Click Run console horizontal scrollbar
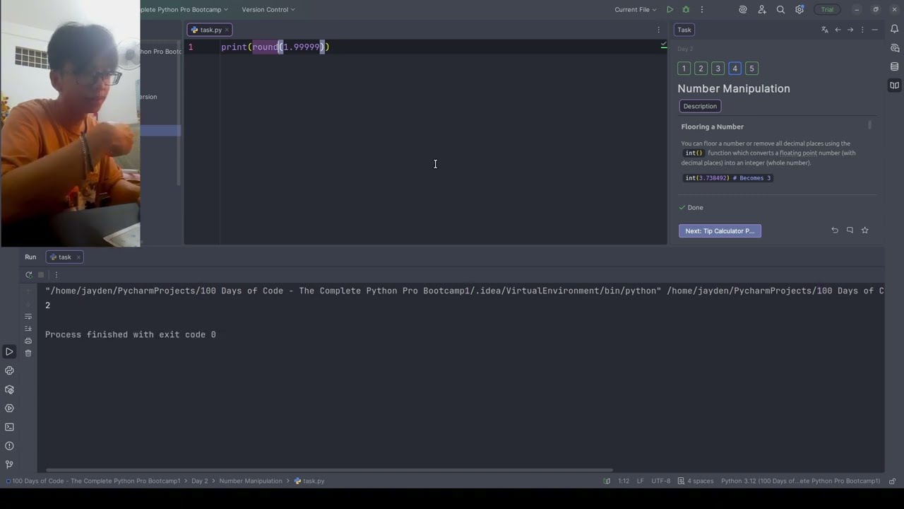 (329, 469)
